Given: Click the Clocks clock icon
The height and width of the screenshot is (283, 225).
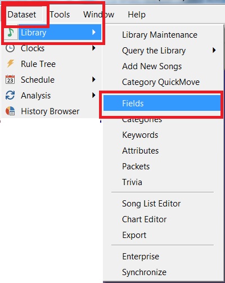Looking at the screenshot, I should [x=10, y=48].
